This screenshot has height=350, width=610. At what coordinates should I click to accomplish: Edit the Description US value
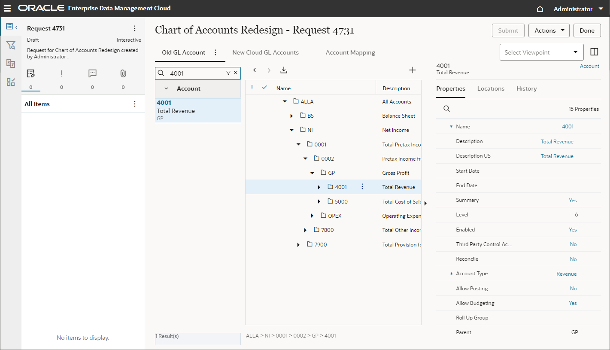click(x=557, y=156)
